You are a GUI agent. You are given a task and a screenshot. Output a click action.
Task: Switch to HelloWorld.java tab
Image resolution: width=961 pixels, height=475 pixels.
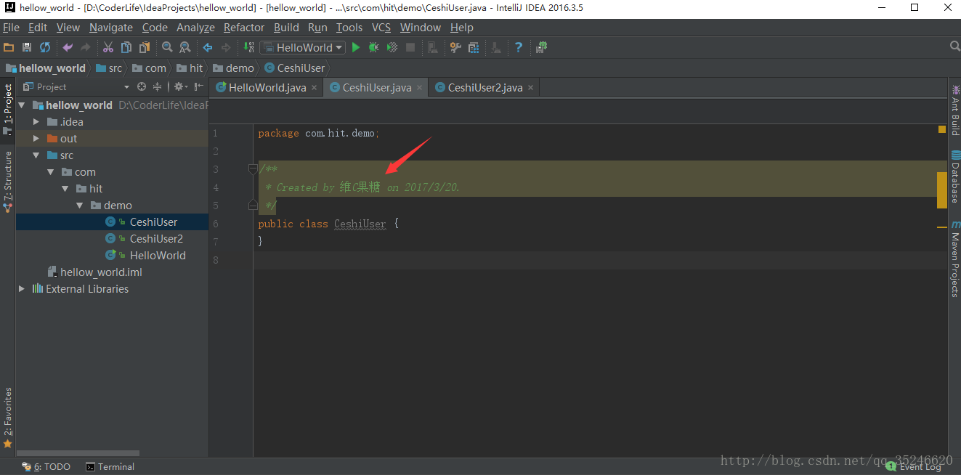(266, 87)
